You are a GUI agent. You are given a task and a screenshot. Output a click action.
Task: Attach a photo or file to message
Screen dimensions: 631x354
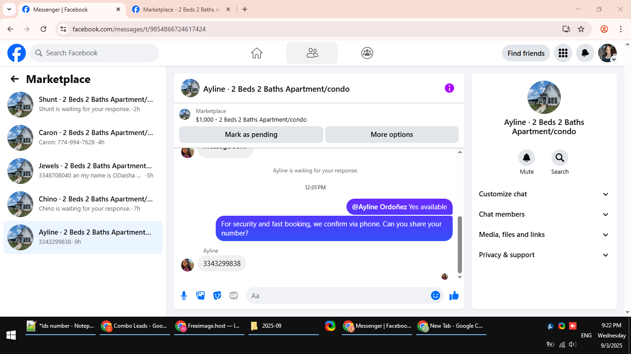[x=200, y=295]
